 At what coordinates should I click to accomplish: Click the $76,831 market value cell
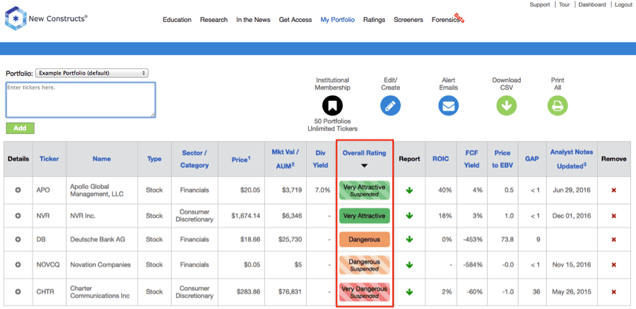(x=290, y=291)
